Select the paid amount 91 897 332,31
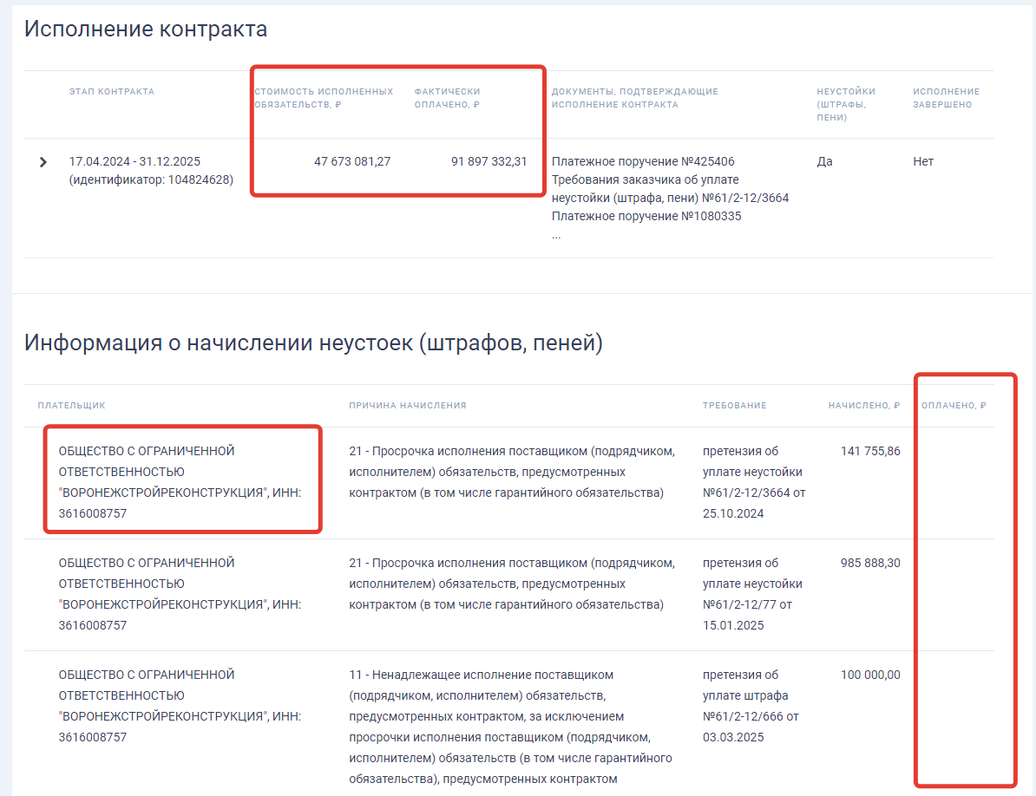 488,162
